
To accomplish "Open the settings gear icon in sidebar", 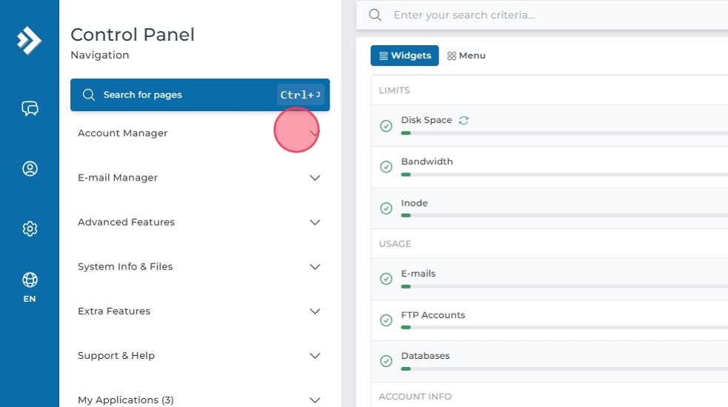I will pos(30,229).
